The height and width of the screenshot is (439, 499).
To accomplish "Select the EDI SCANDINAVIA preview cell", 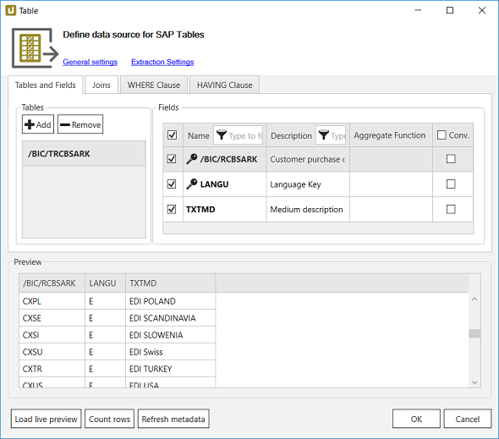I will click(171, 318).
